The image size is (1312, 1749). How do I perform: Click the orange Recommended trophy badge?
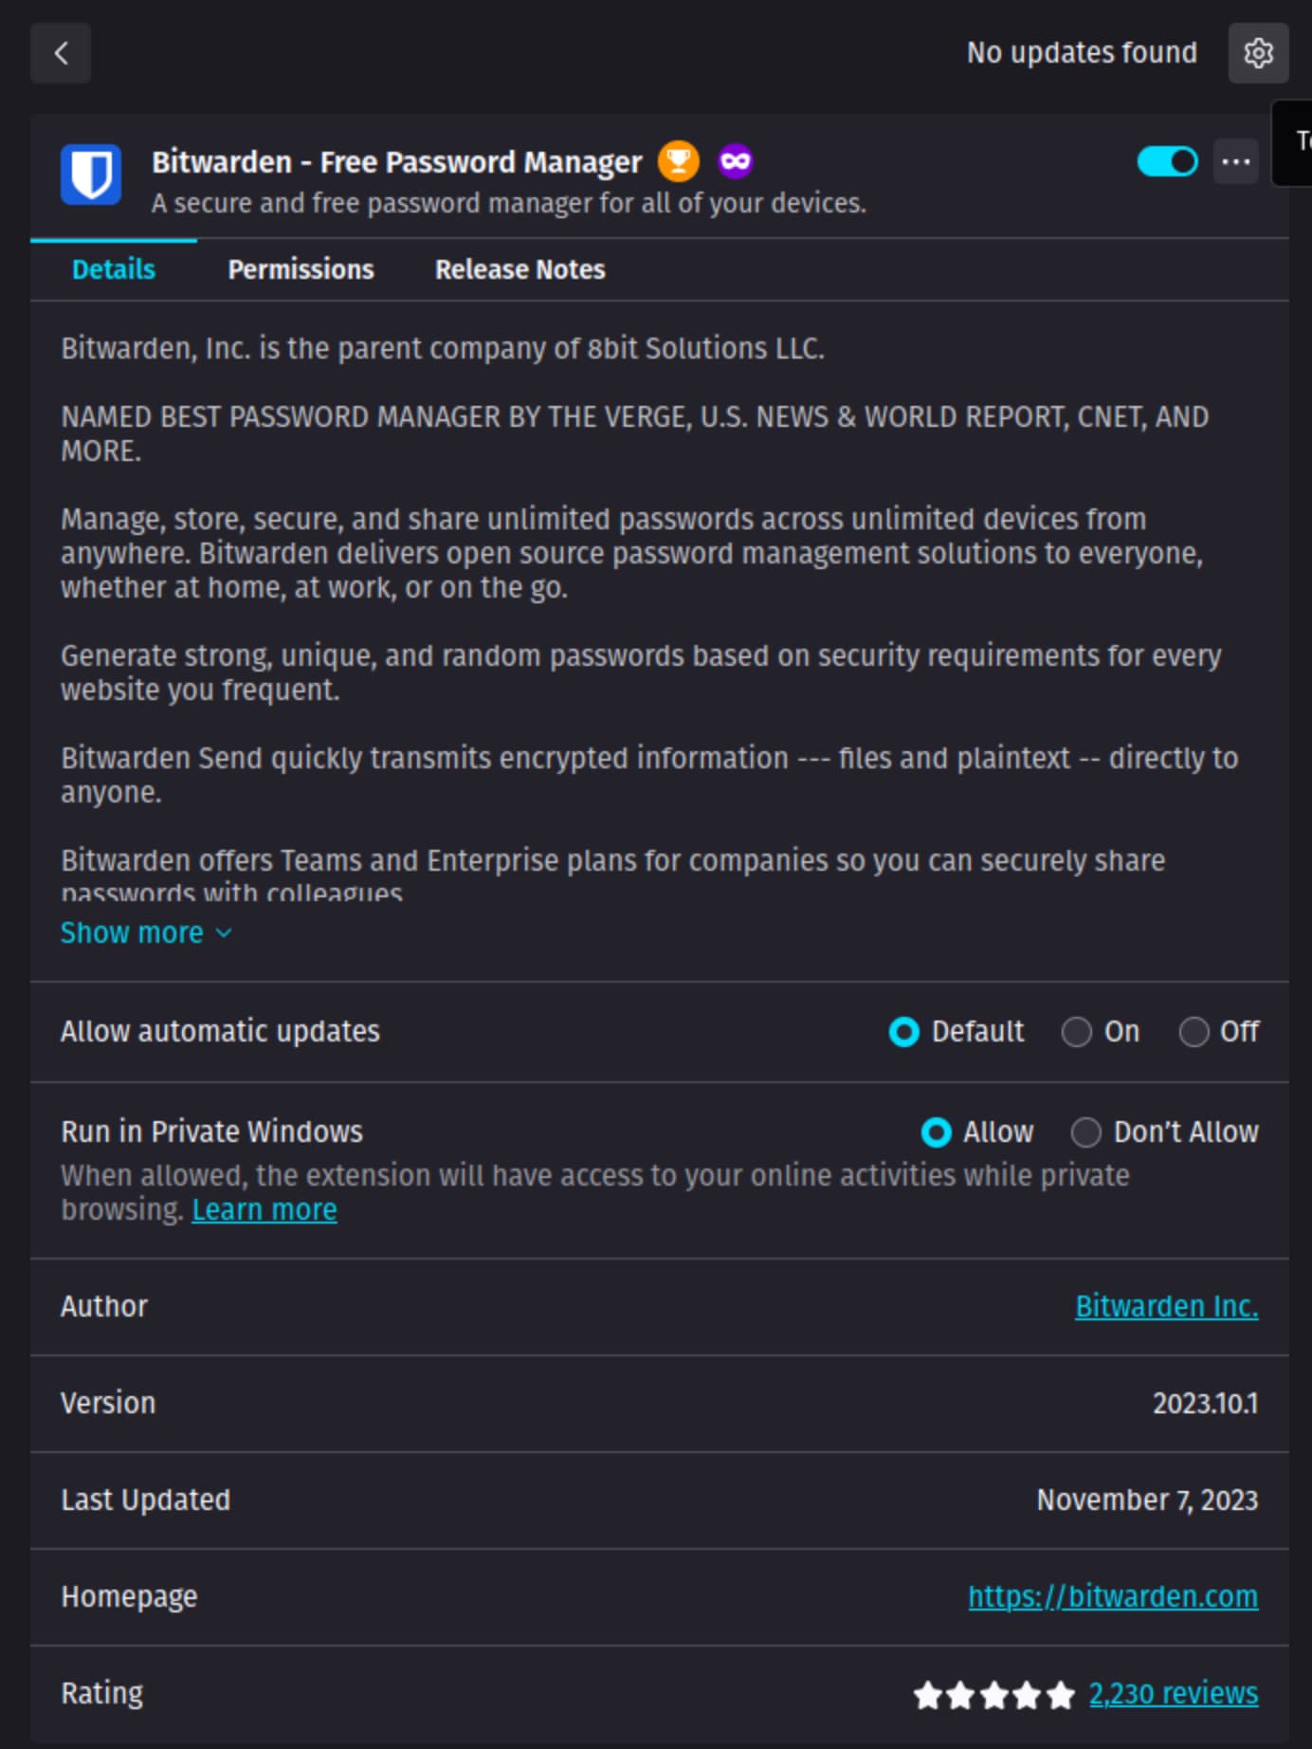[679, 161]
